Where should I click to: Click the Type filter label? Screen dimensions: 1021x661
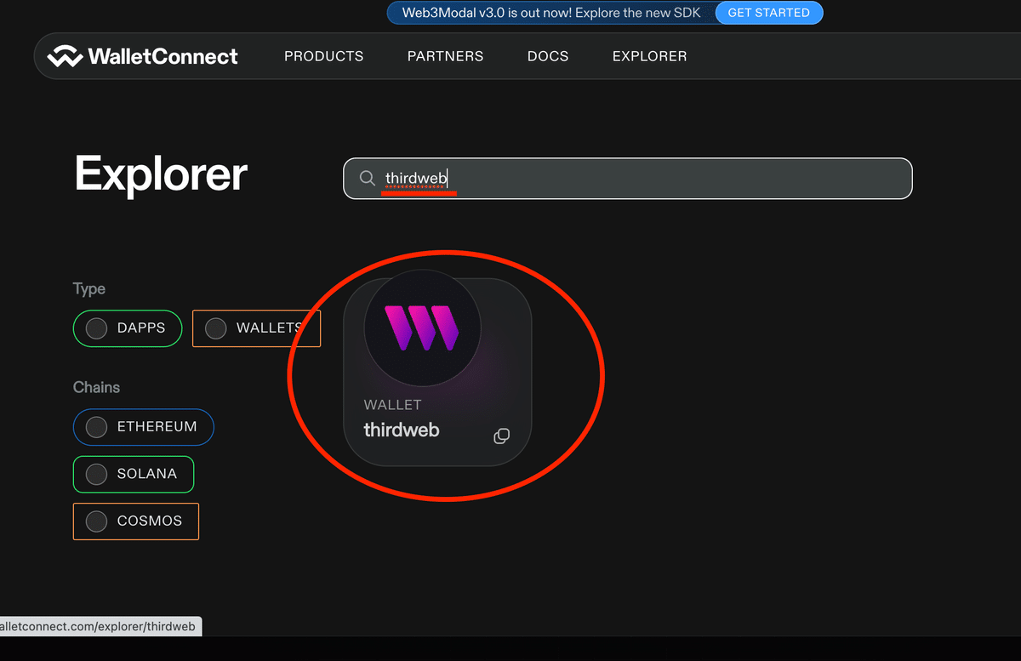89,289
